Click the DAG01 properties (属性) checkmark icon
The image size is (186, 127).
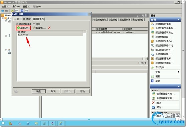tap(153, 107)
